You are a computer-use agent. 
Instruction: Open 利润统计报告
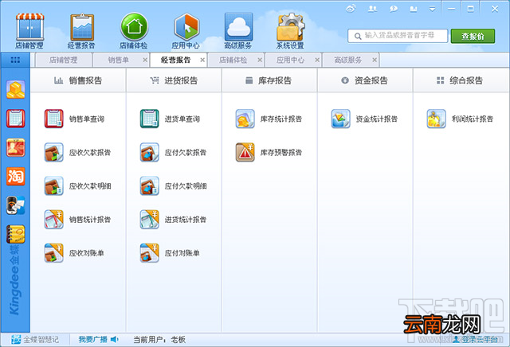pos(461,119)
